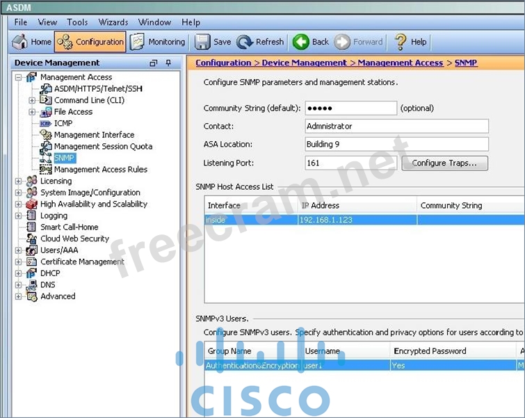The height and width of the screenshot is (418, 525).
Task: Click the green Back arrow icon
Action: coord(301,42)
